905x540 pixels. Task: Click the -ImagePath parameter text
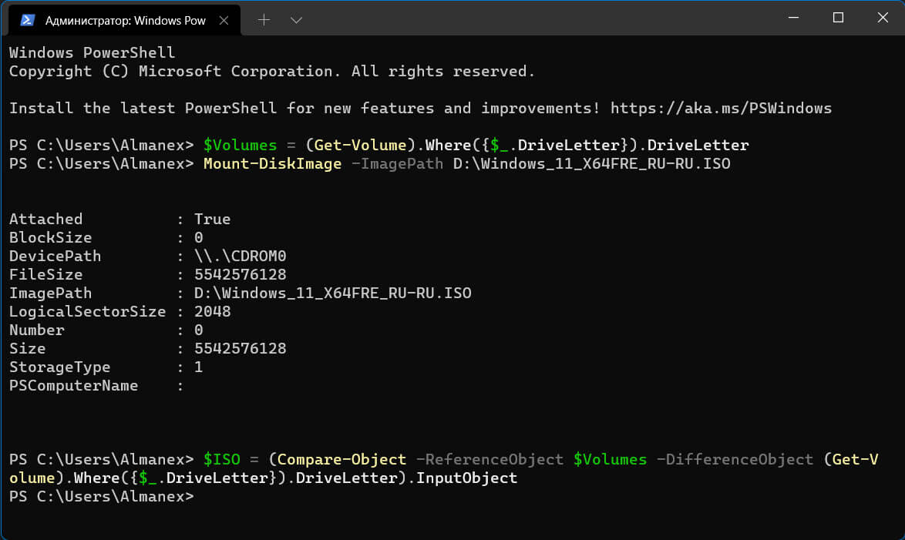[x=397, y=164]
